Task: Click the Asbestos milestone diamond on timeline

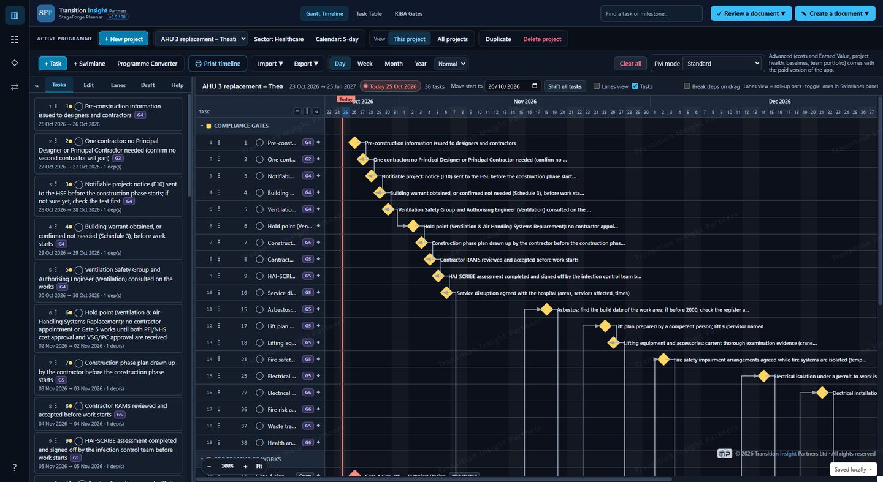Action: (546, 309)
